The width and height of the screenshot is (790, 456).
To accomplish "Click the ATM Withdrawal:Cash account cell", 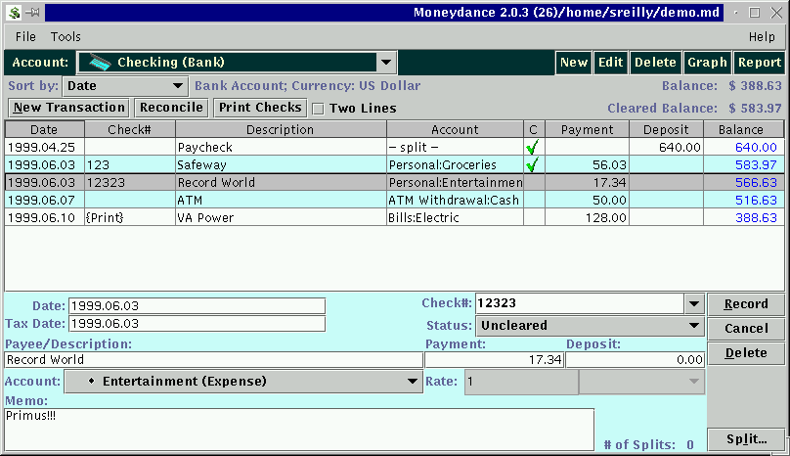I will coord(455,201).
